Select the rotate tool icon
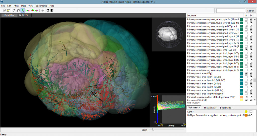The height and width of the screenshot is (136, 257). [x=14, y=10]
